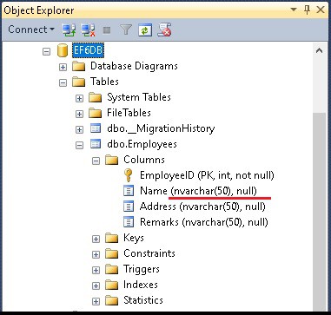Click the Activity script icon with red X
This screenshot has width=331, height=315.
[x=164, y=30]
